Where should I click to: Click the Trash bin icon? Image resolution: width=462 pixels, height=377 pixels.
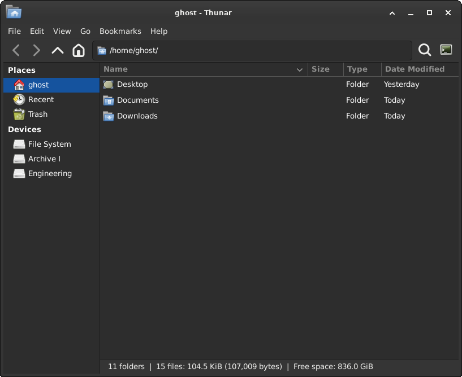tap(19, 114)
